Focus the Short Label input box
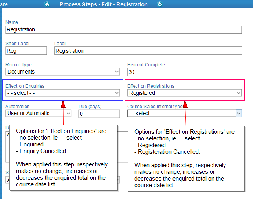The height and width of the screenshot is (199, 253). click(26, 51)
